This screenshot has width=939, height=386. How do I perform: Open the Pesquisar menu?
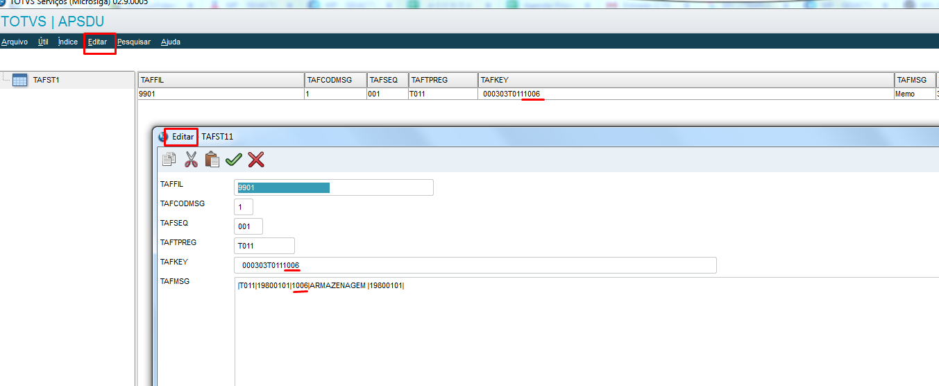tap(134, 42)
